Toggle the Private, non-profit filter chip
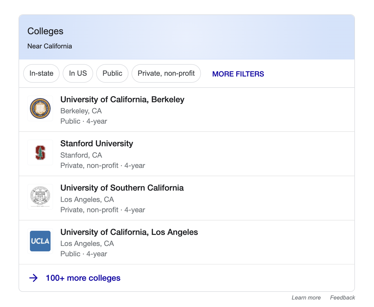The image size is (374, 307). 166,73
